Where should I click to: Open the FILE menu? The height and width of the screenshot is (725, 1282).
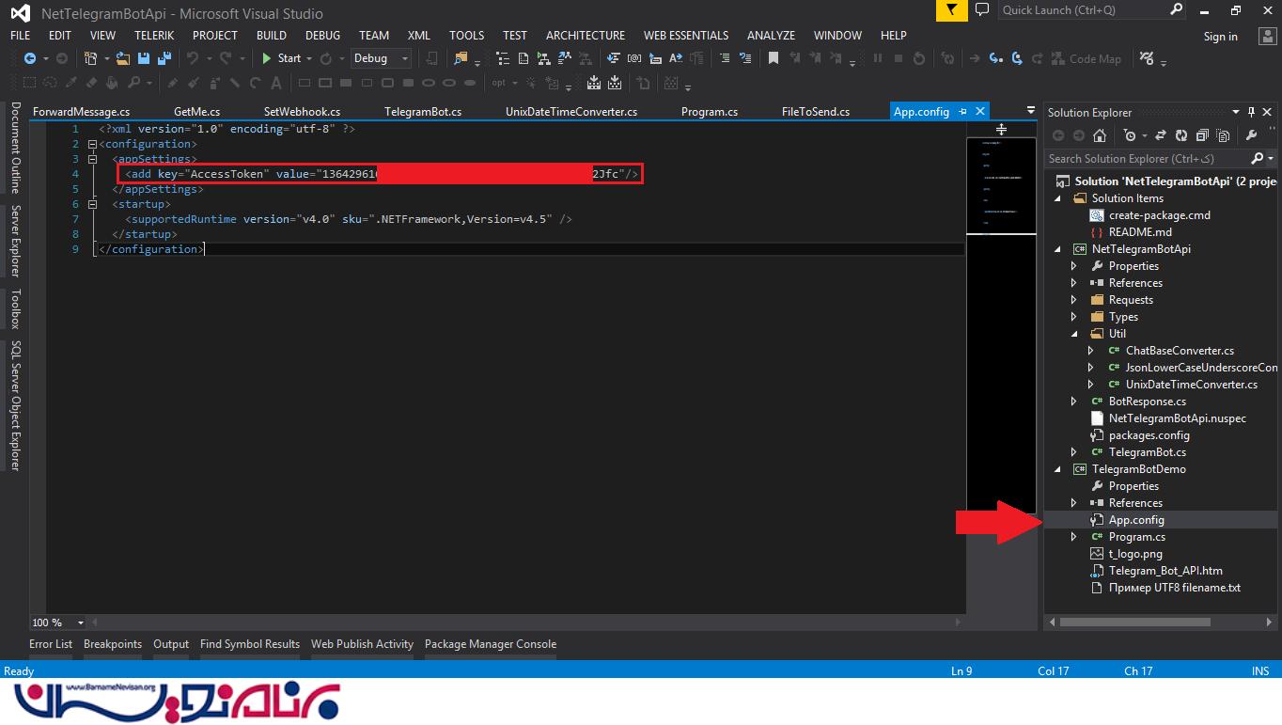[20, 36]
